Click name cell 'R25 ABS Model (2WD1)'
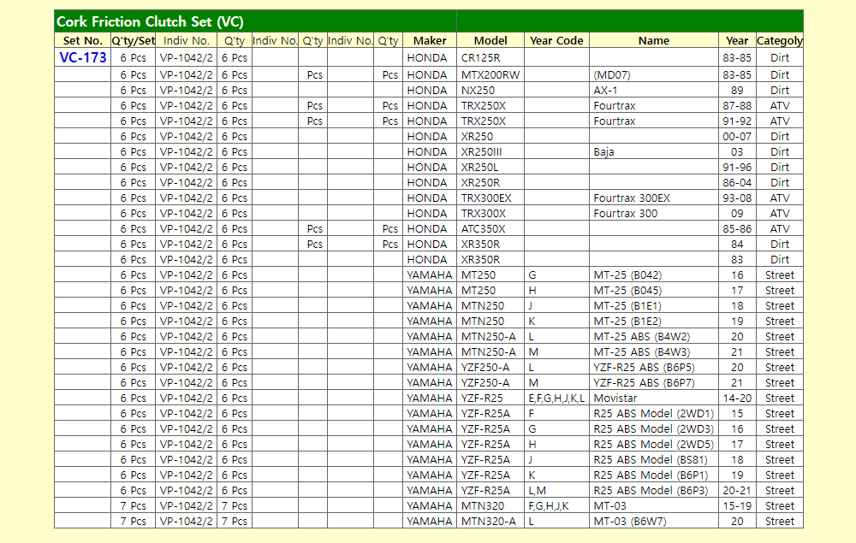 tap(653, 413)
